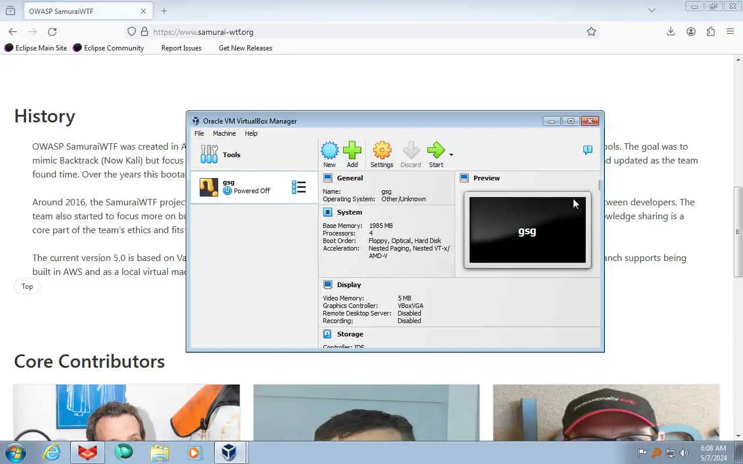Open the File menu in VirtualBox
The image size is (743, 464).
199,133
